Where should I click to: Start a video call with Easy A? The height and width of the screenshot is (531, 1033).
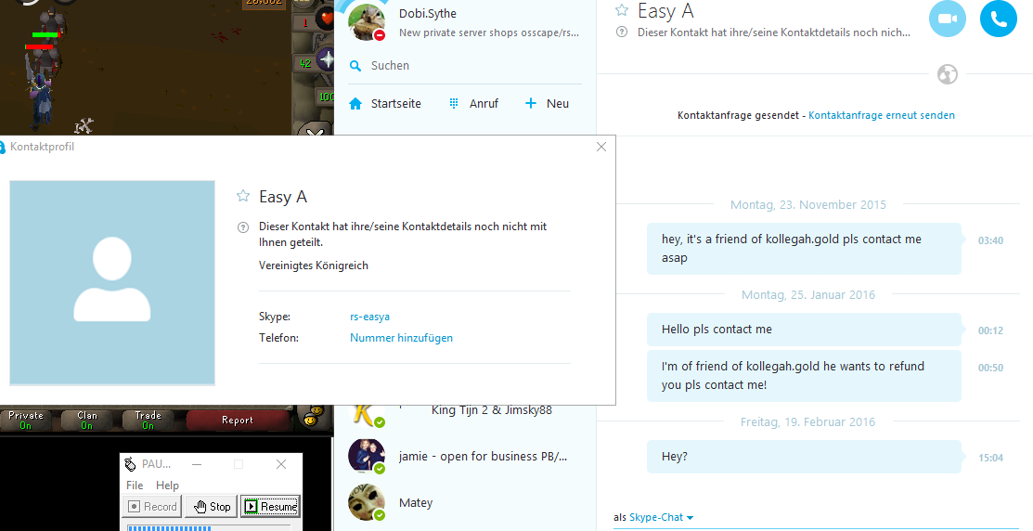point(948,19)
